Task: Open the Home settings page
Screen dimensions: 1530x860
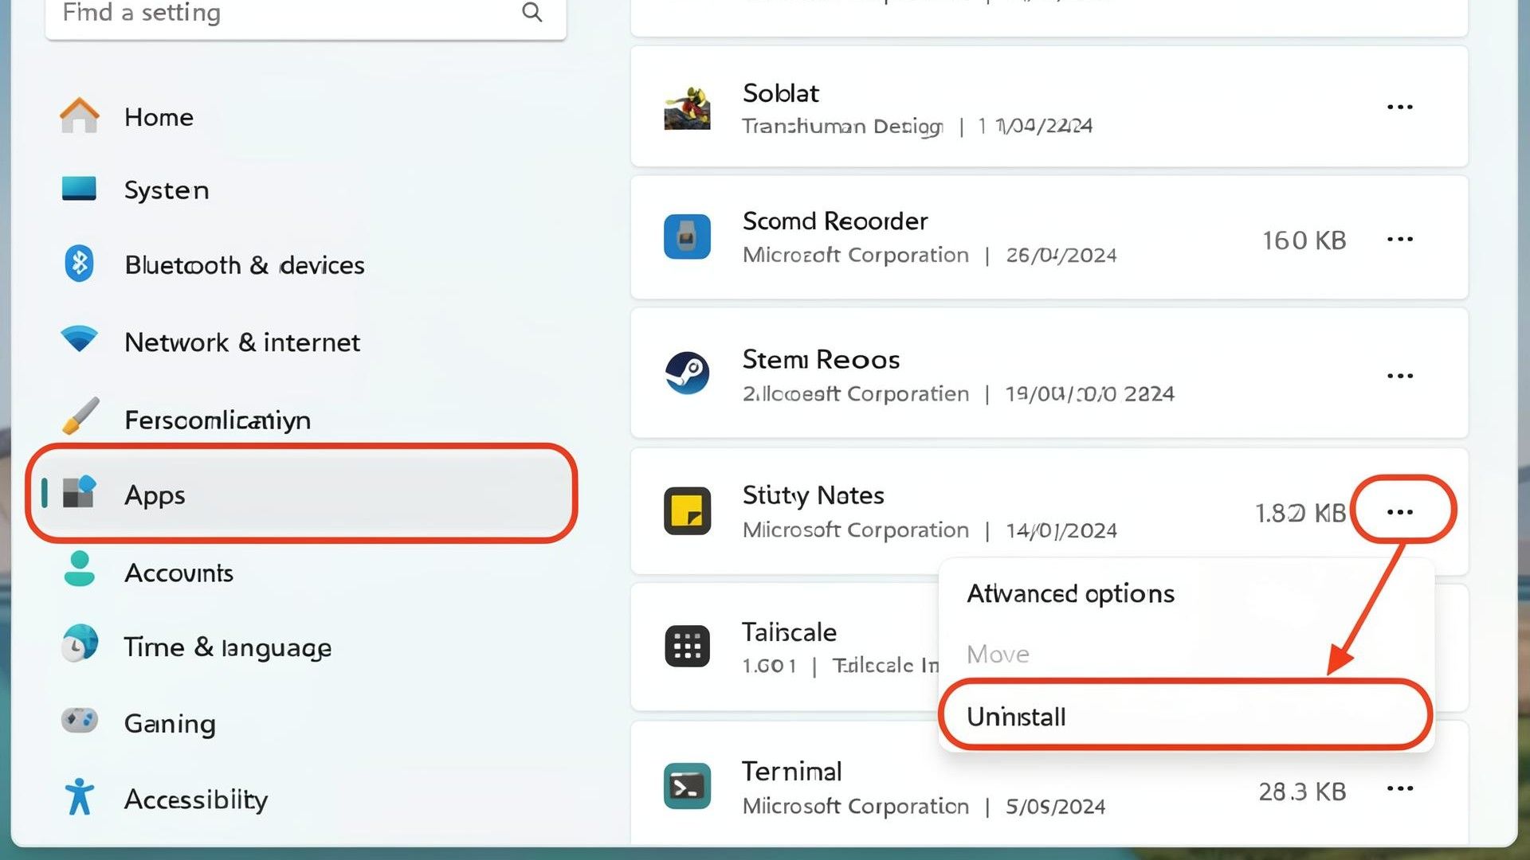Action: click(159, 117)
